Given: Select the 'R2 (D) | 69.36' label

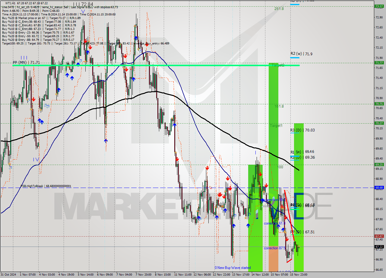Looking at the screenshot, I should (302, 157).
